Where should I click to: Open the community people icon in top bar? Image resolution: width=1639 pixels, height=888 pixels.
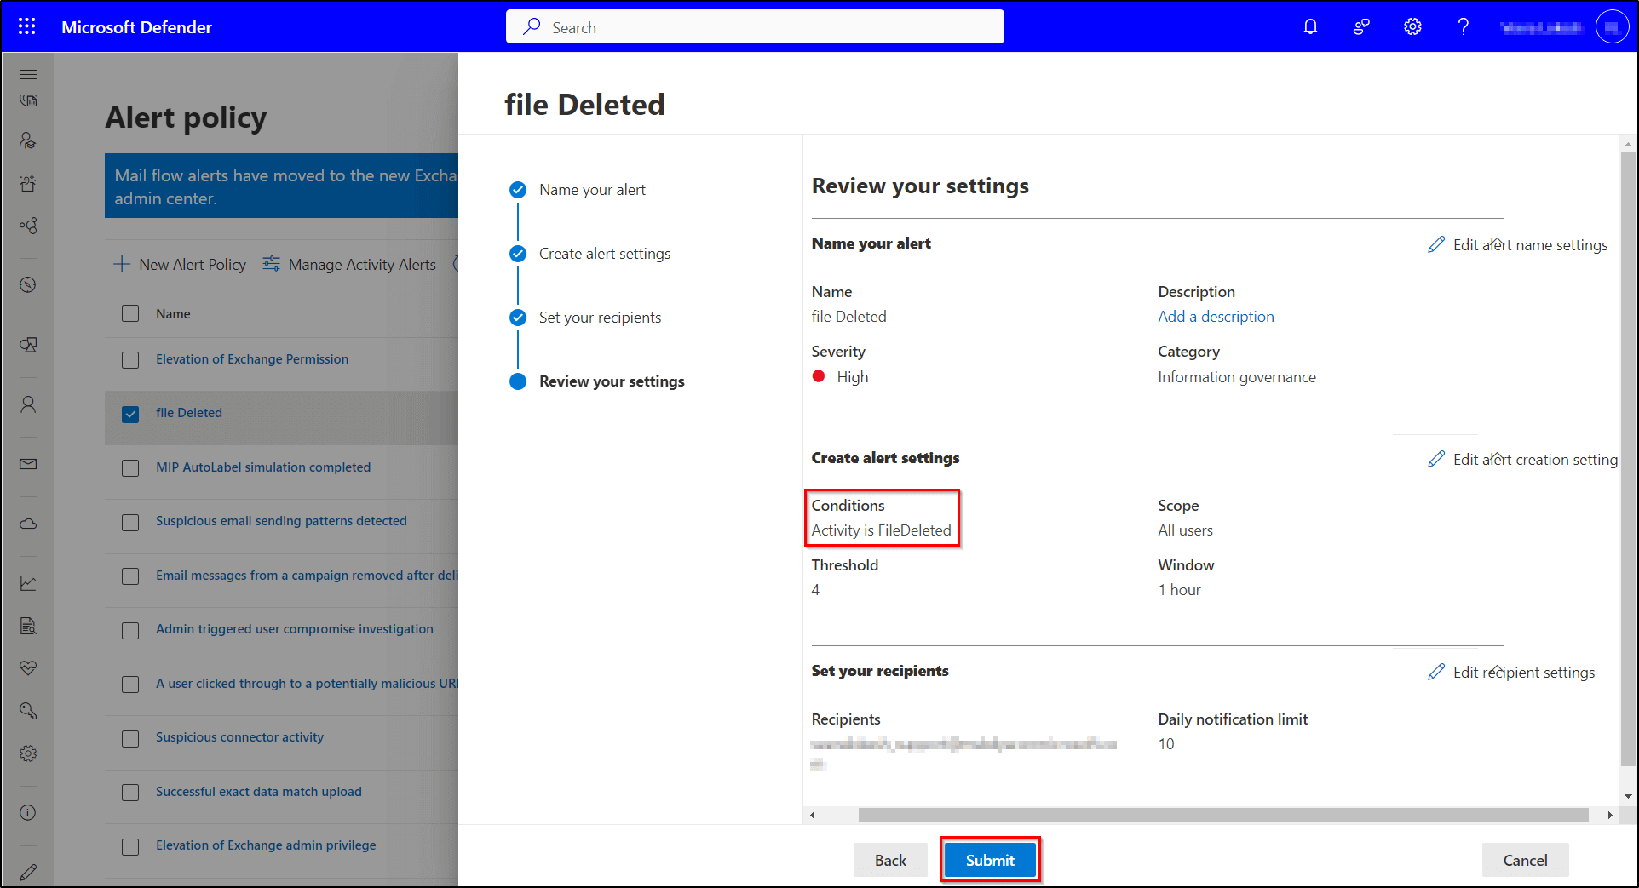point(1361,26)
